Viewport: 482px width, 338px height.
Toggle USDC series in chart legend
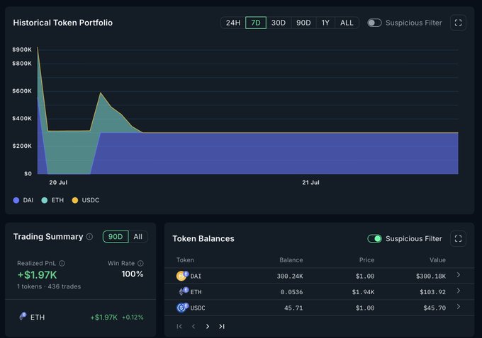86,200
